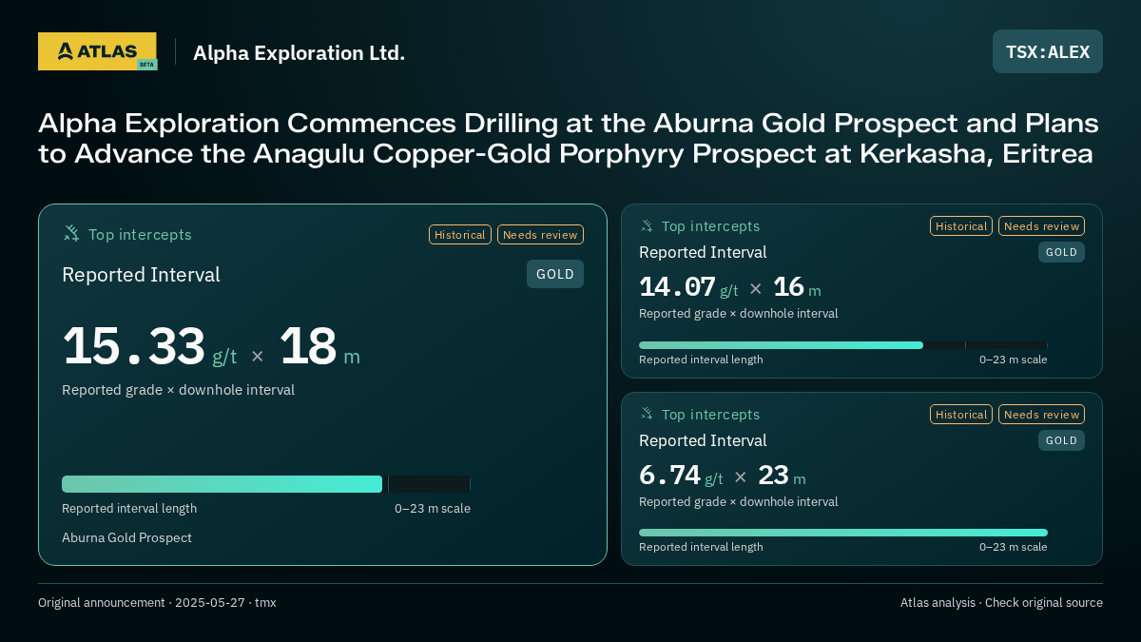Click 'Top intercepts' label in the 6.74 g/t card
This screenshot has width=1141, height=642.
(710, 415)
